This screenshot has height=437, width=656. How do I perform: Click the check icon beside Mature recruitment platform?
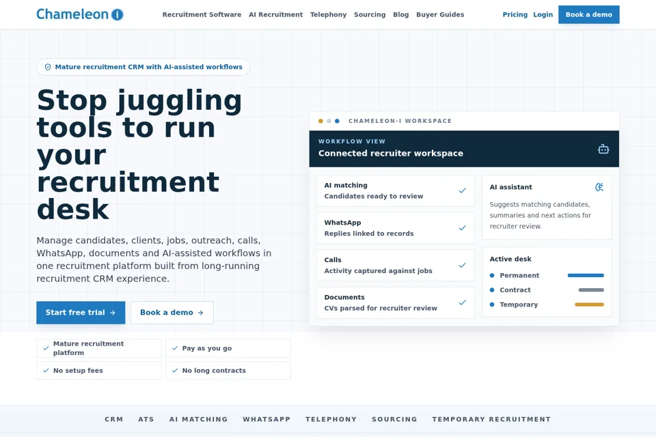[46, 348]
